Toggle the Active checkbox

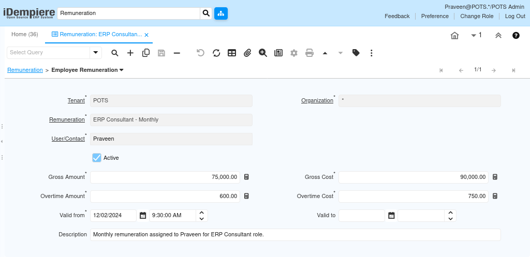click(97, 158)
